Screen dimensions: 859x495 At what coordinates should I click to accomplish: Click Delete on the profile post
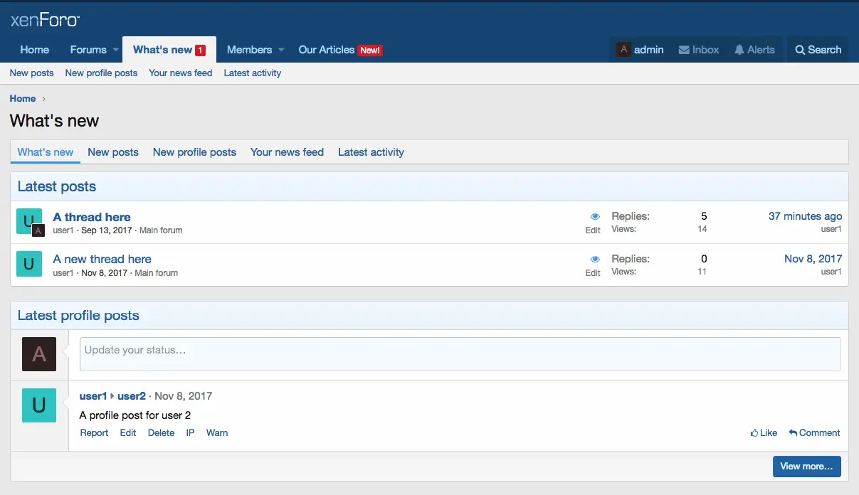tap(161, 432)
